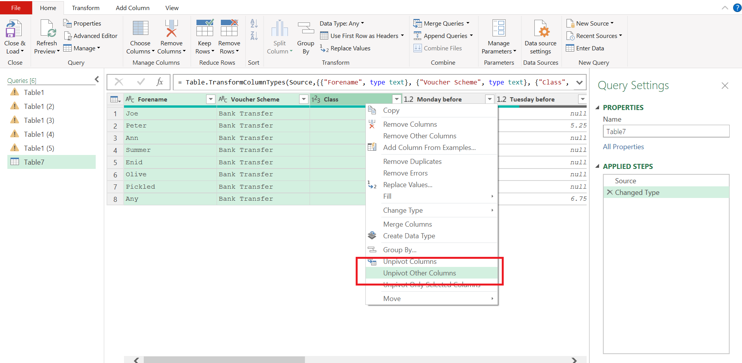Click the Close & Load icon
Viewport: 742px width, 363px height.
click(x=14, y=29)
